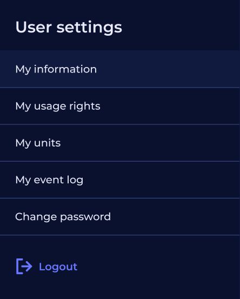View My event log
240x299 pixels.
[x=120, y=180]
